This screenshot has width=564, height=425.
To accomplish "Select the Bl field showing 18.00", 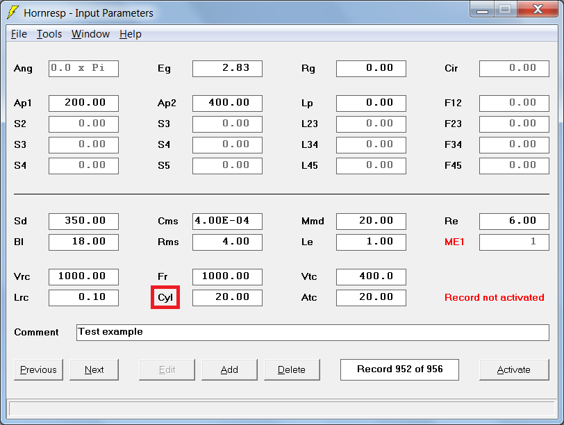I will [x=83, y=242].
